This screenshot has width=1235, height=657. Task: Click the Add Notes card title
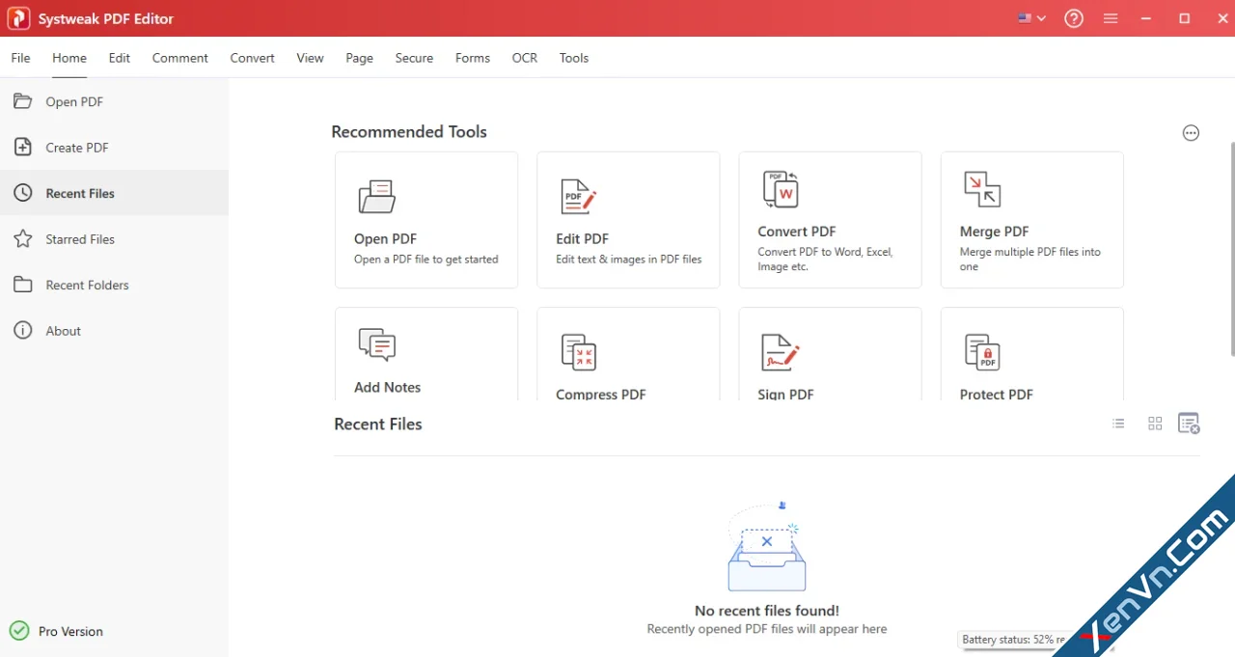point(387,387)
